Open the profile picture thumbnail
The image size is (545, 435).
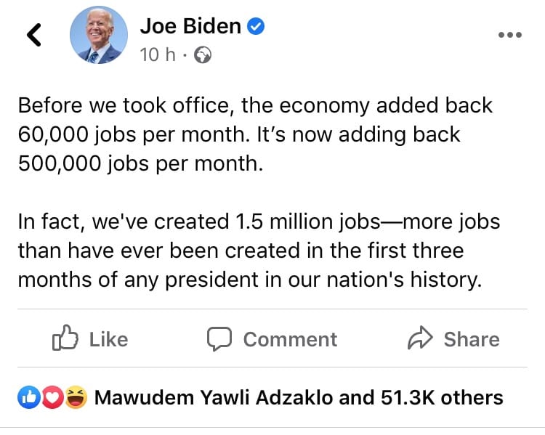99,35
